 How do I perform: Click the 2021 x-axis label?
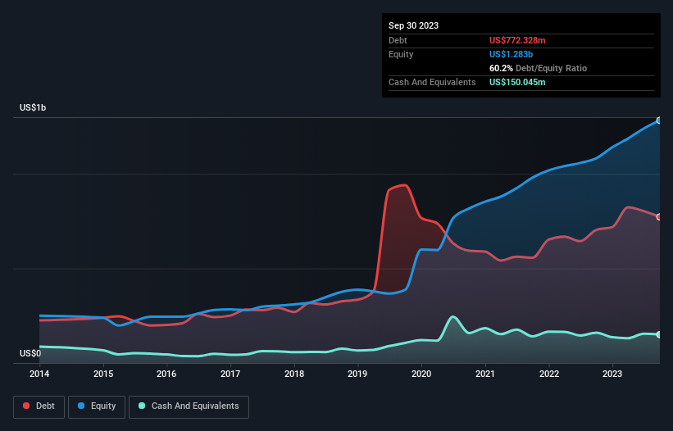click(485, 374)
